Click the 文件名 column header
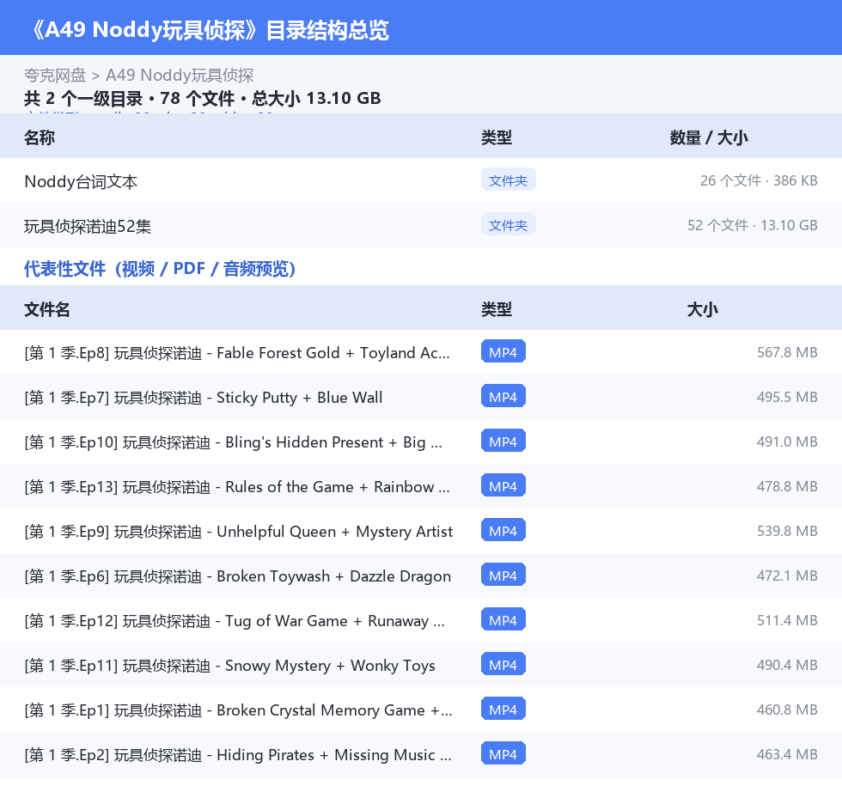Screen dimensions: 842x804 (46, 309)
